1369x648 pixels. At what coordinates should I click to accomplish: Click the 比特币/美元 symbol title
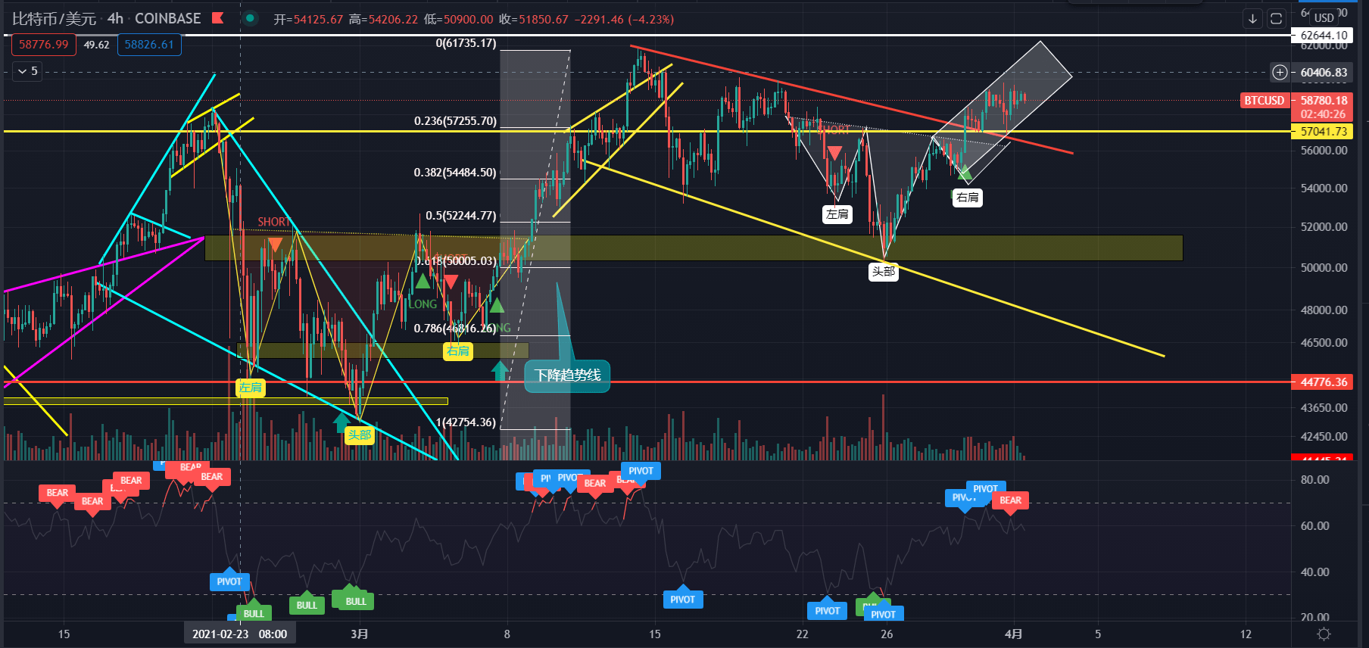[x=55, y=18]
